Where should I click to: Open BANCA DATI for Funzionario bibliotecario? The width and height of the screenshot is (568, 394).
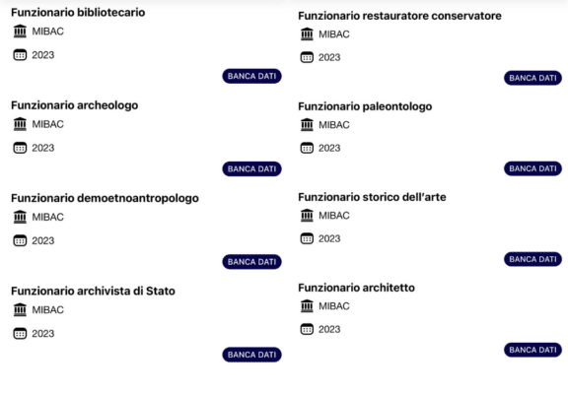click(251, 76)
